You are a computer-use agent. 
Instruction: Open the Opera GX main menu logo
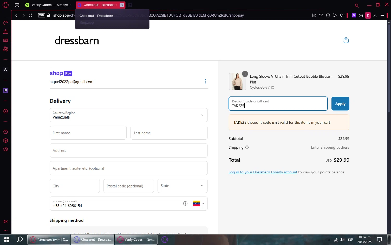coord(5,5)
